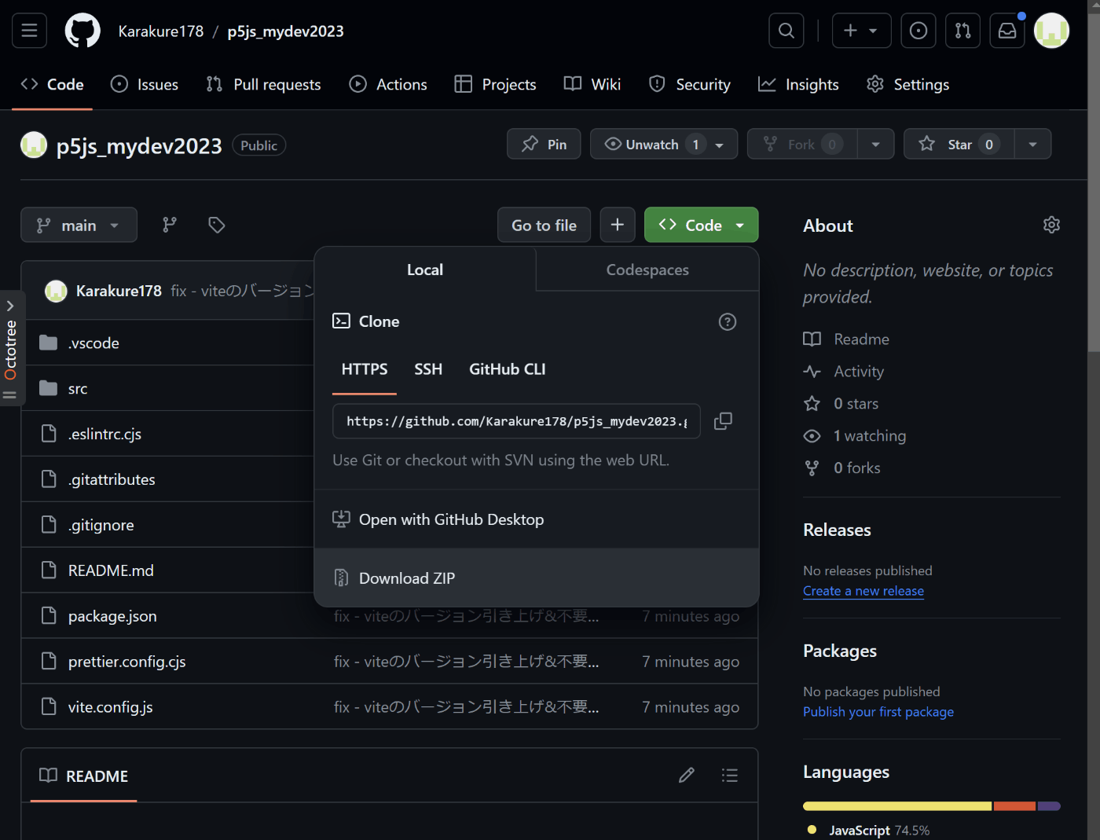The image size is (1100, 840).
Task: Click Publish your first package link
Action: 878,712
